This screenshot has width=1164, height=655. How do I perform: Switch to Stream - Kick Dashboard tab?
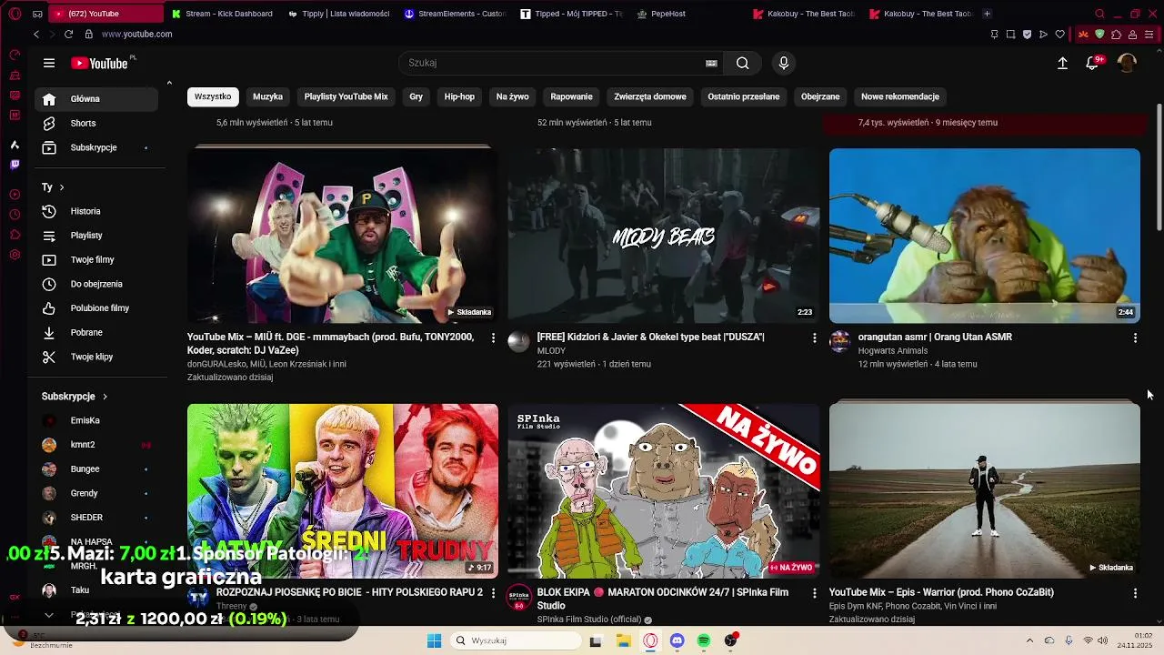coord(223,14)
